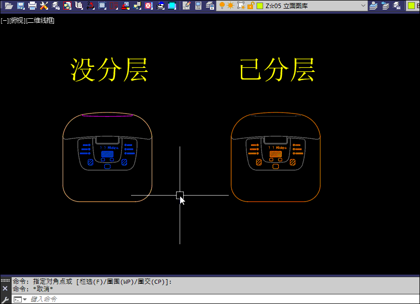420x304 pixels.
Task: Open the Layer Properties manager icon
Action: tap(210, 6)
